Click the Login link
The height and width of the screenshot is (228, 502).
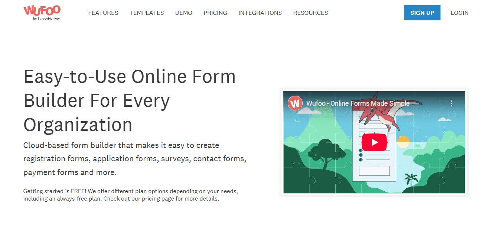(x=460, y=13)
